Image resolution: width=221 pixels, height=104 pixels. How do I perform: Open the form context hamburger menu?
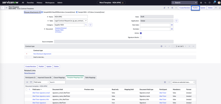(x=6, y=8)
